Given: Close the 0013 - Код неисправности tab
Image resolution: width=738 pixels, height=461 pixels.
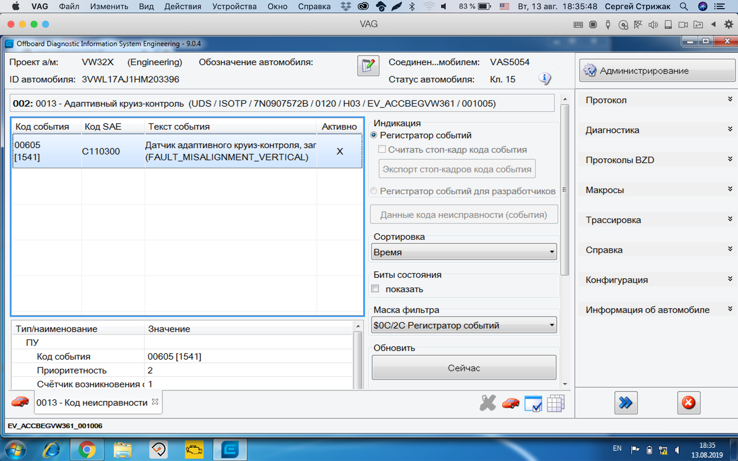Looking at the screenshot, I should tap(155, 401).
